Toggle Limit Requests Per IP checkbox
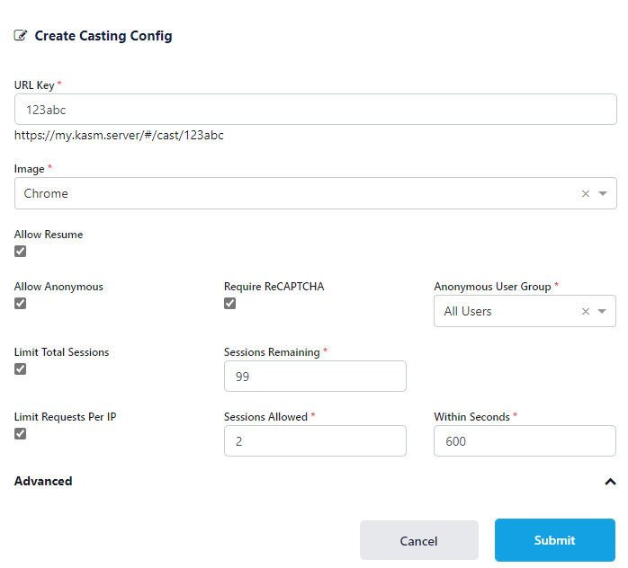This screenshot has height=568, width=628. coord(21,434)
